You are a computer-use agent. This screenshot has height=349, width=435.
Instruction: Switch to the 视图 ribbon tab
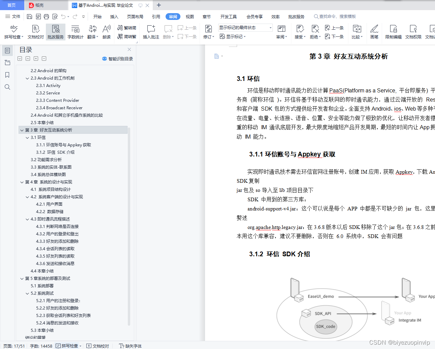(190, 17)
